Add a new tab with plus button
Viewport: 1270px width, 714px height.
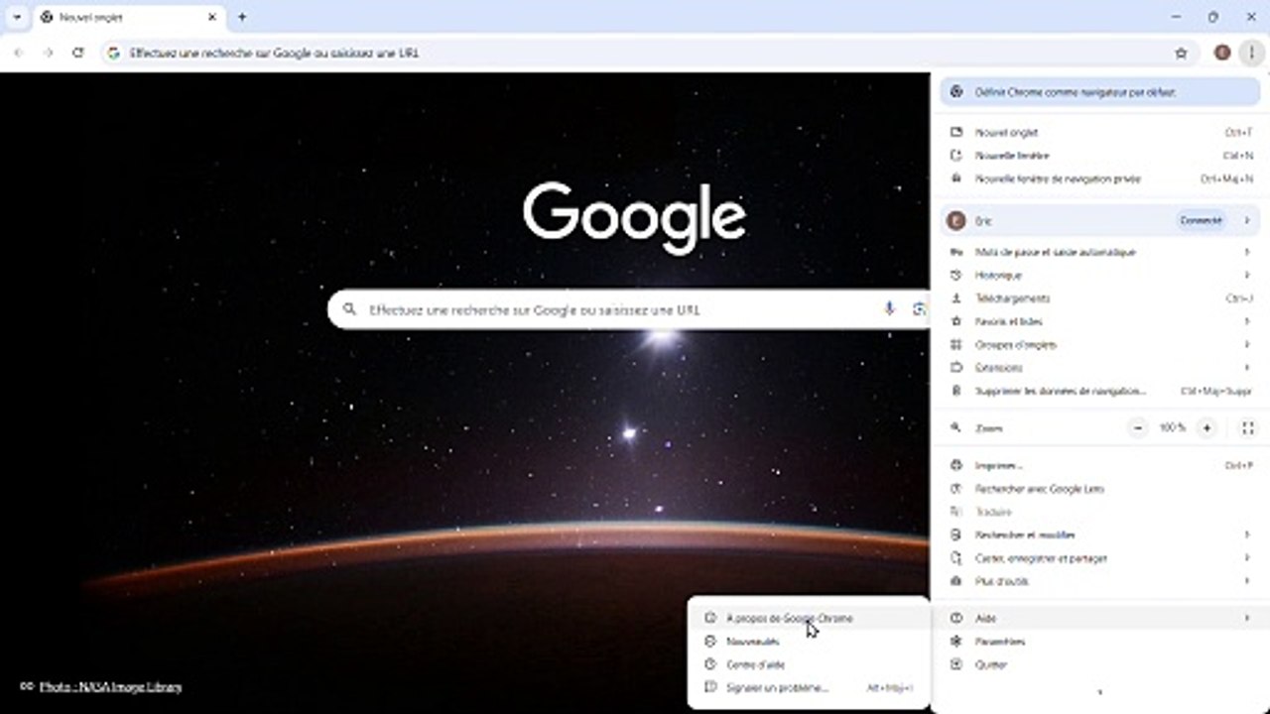click(x=242, y=17)
